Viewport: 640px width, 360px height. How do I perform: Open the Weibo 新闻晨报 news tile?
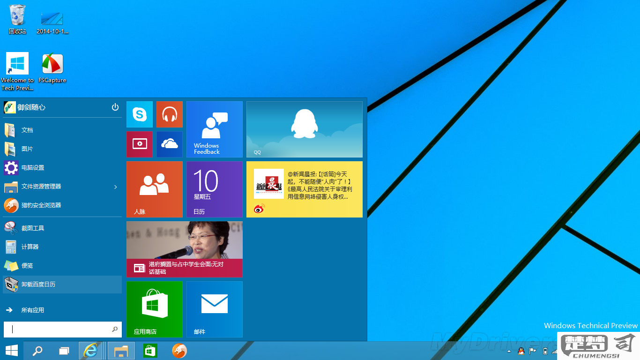305,189
